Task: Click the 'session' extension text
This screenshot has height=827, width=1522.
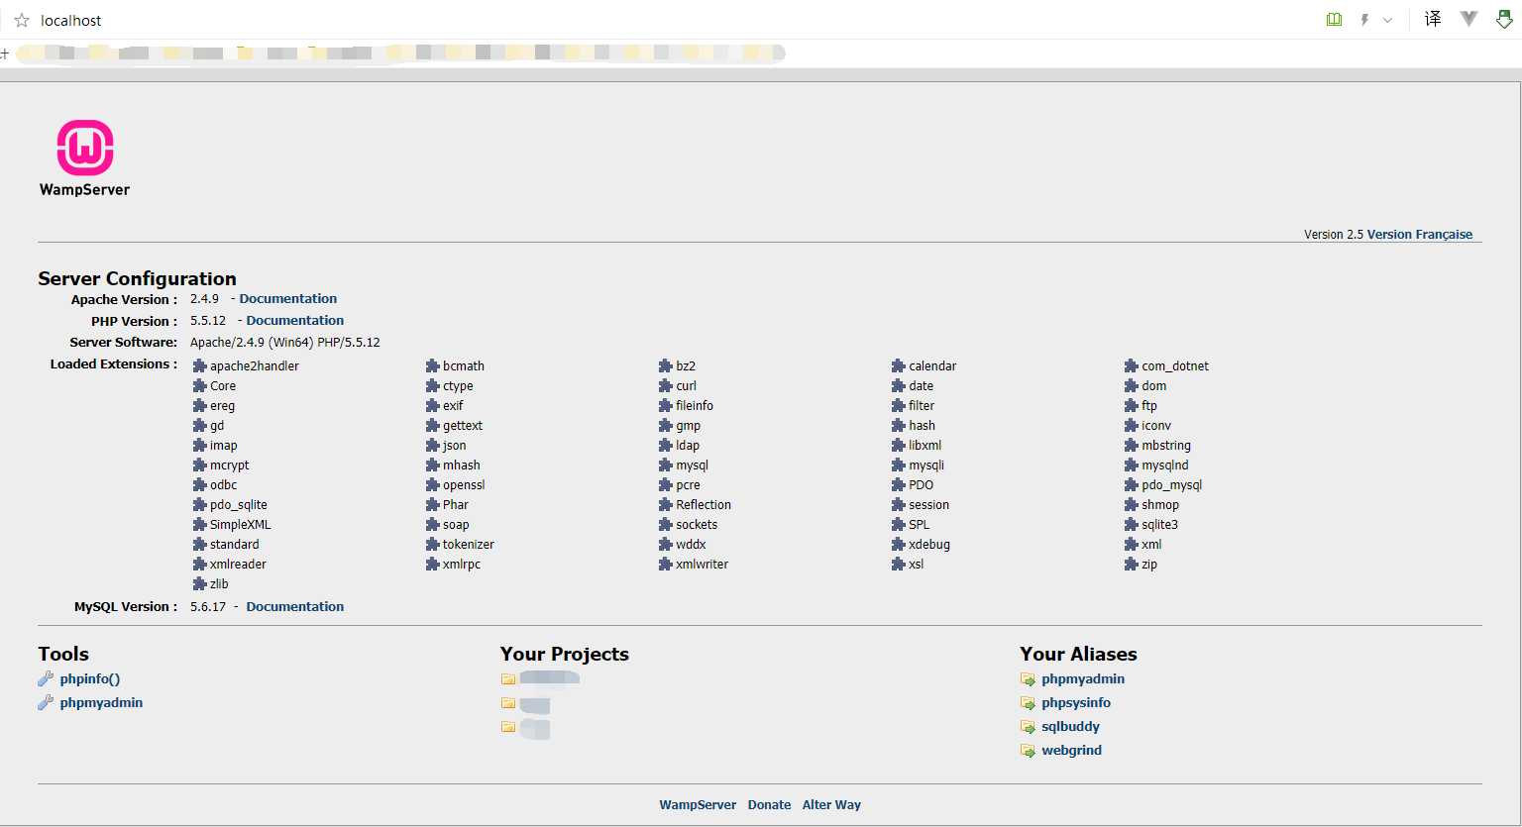Action: [x=928, y=505]
